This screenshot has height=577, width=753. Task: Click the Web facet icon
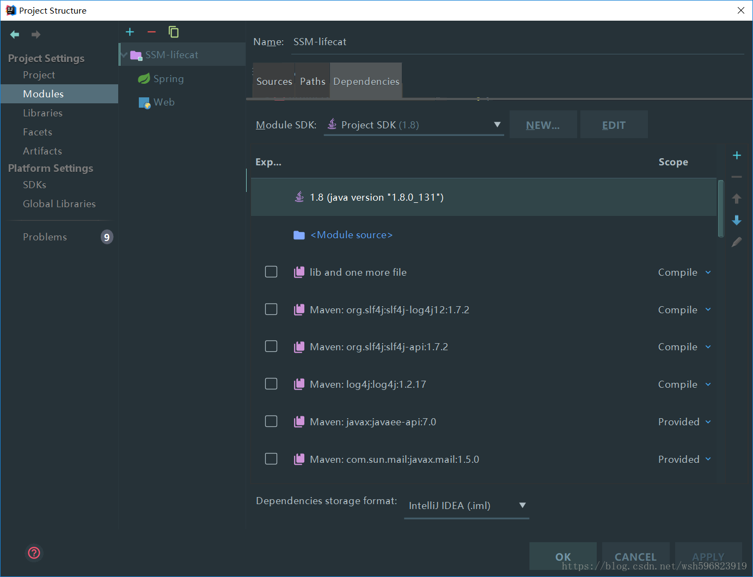(x=144, y=103)
